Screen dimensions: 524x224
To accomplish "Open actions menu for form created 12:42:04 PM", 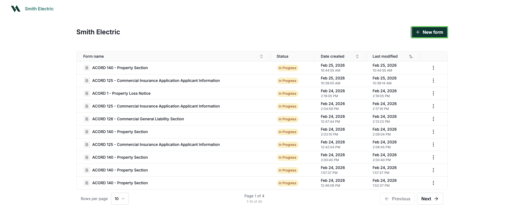I will [x=433, y=145].
